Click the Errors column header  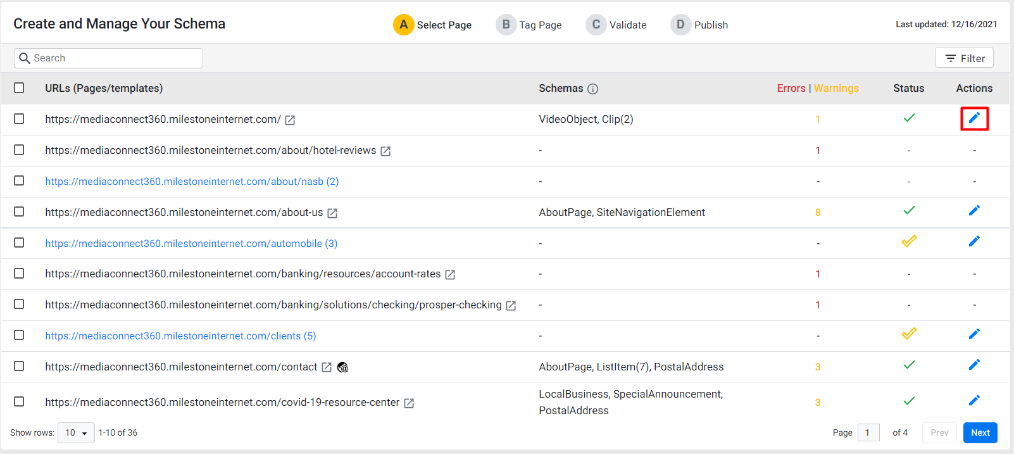791,88
